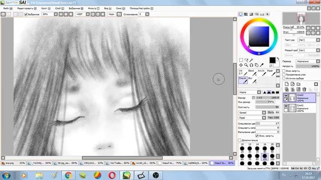
Task: Select the lasso selection tool
Action: 246,60
